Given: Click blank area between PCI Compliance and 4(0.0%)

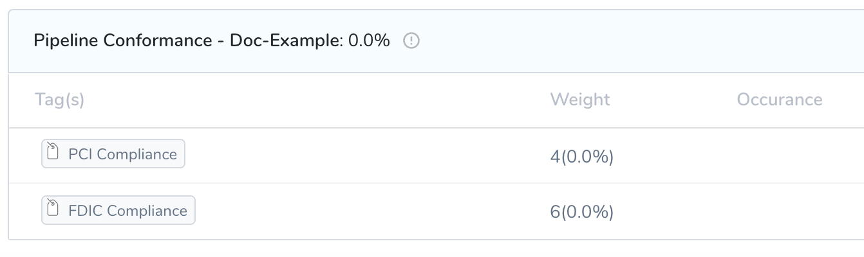Looking at the screenshot, I should pyautogui.click(x=367, y=155).
